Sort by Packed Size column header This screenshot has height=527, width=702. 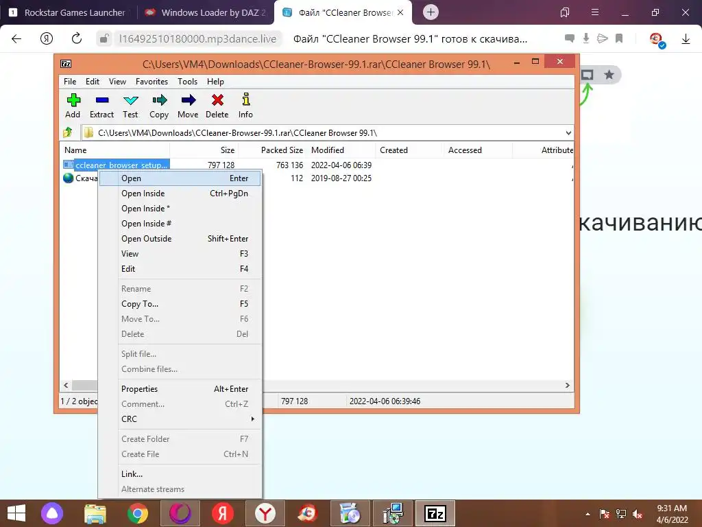coord(272,150)
